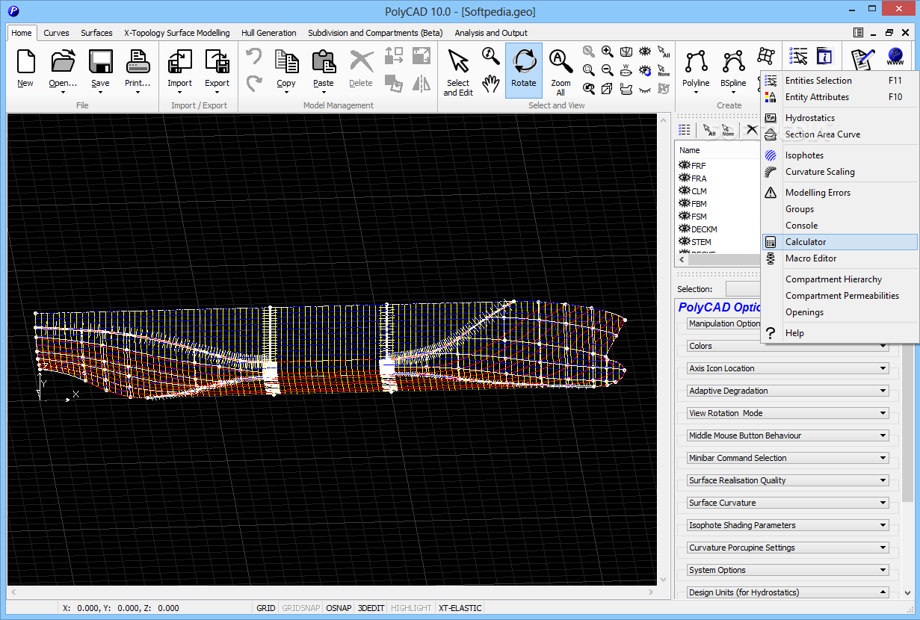The image size is (920, 620).
Task: Click the WWW globe icon
Action: [x=895, y=58]
